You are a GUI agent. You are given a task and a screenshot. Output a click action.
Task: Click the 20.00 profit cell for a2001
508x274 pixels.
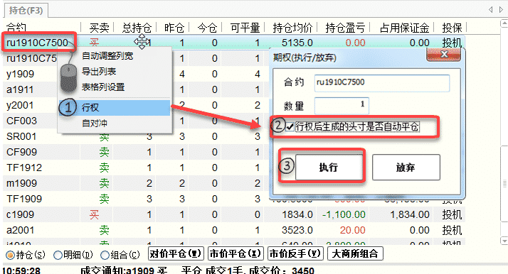tap(352, 230)
